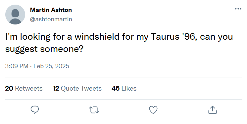Open the share upload icon
Screen dimensions: 247x124
tap(213, 110)
